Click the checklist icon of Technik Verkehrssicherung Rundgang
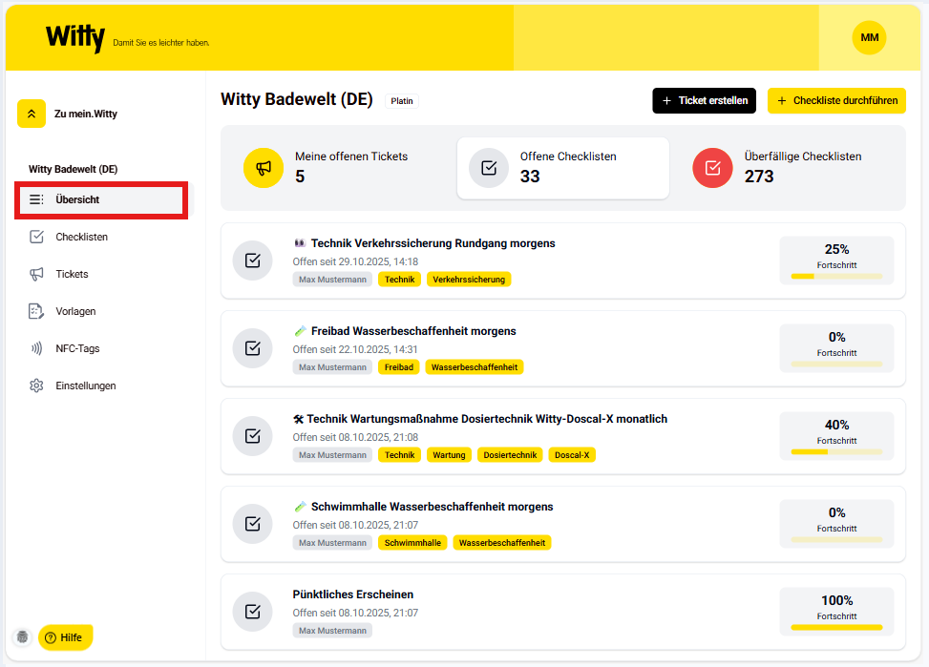 [x=252, y=261]
